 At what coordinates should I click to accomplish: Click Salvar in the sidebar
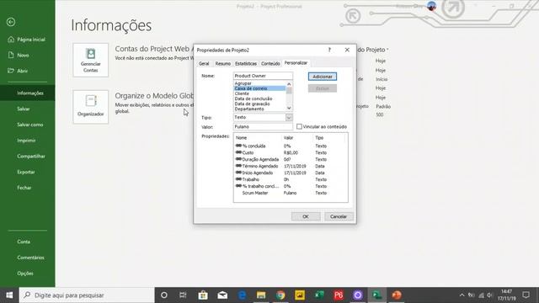pos(24,109)
